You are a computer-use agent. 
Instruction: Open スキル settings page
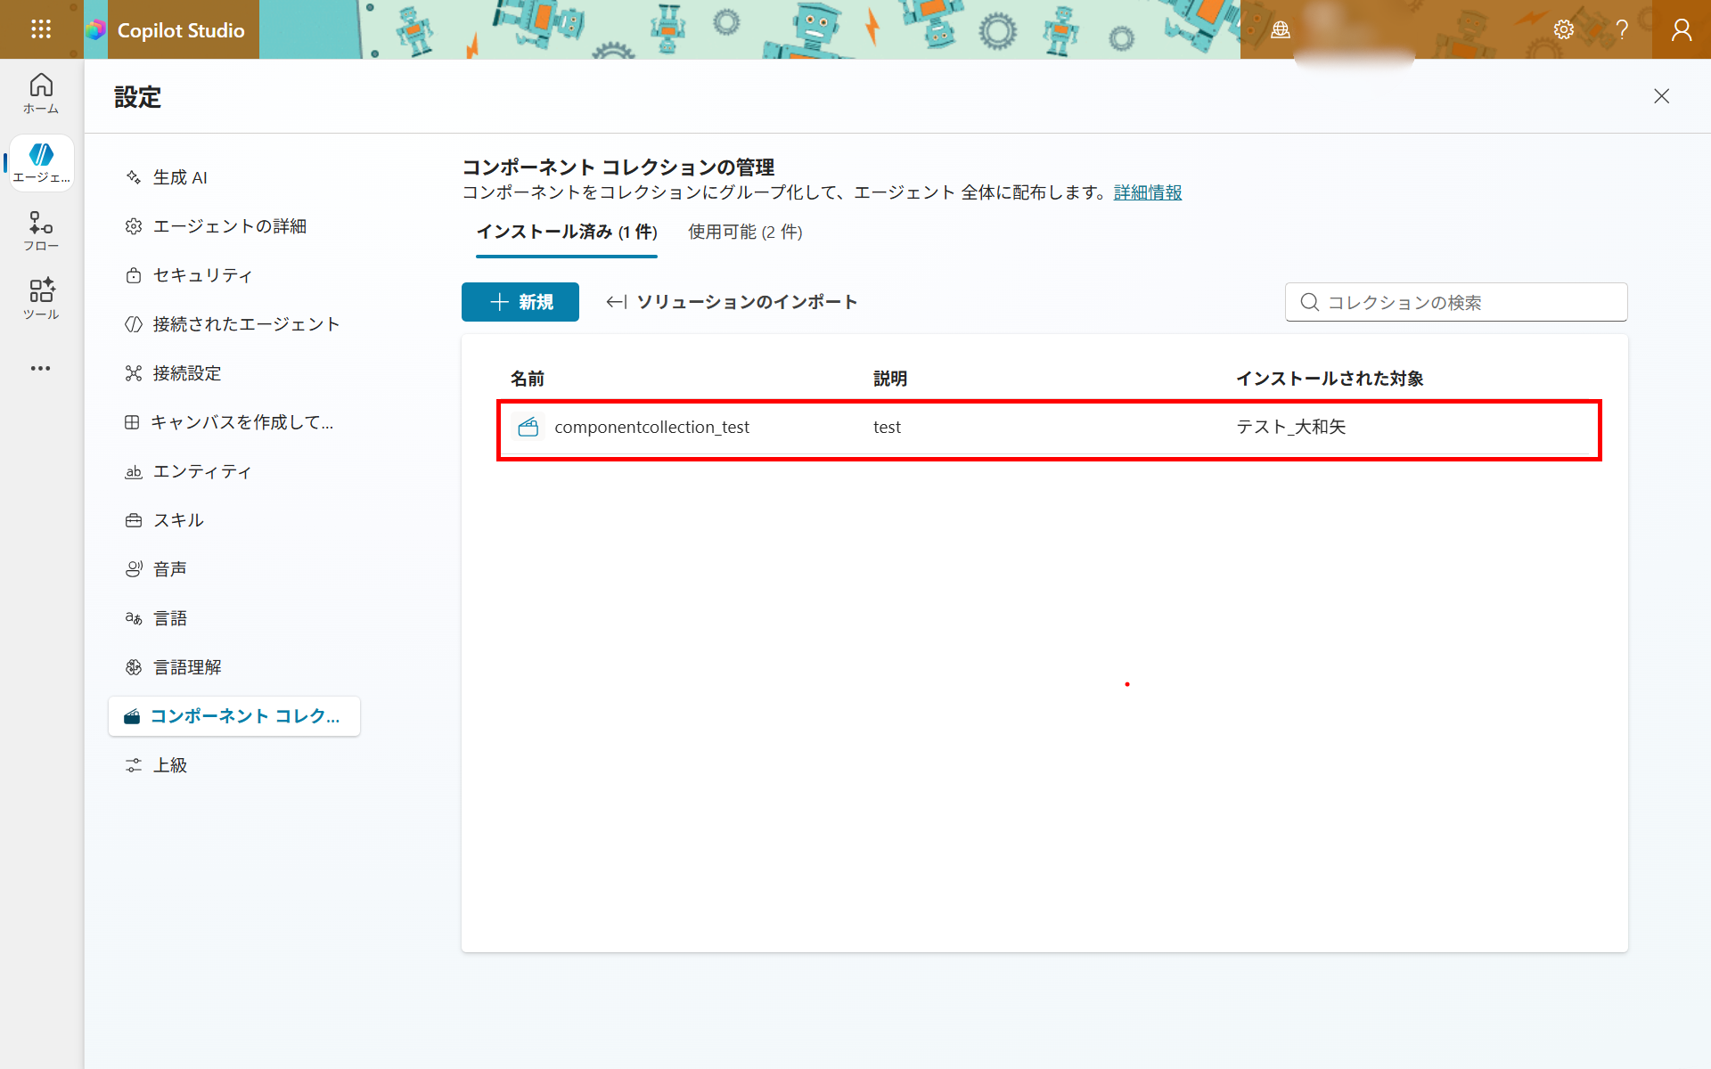tap(234, 520)
